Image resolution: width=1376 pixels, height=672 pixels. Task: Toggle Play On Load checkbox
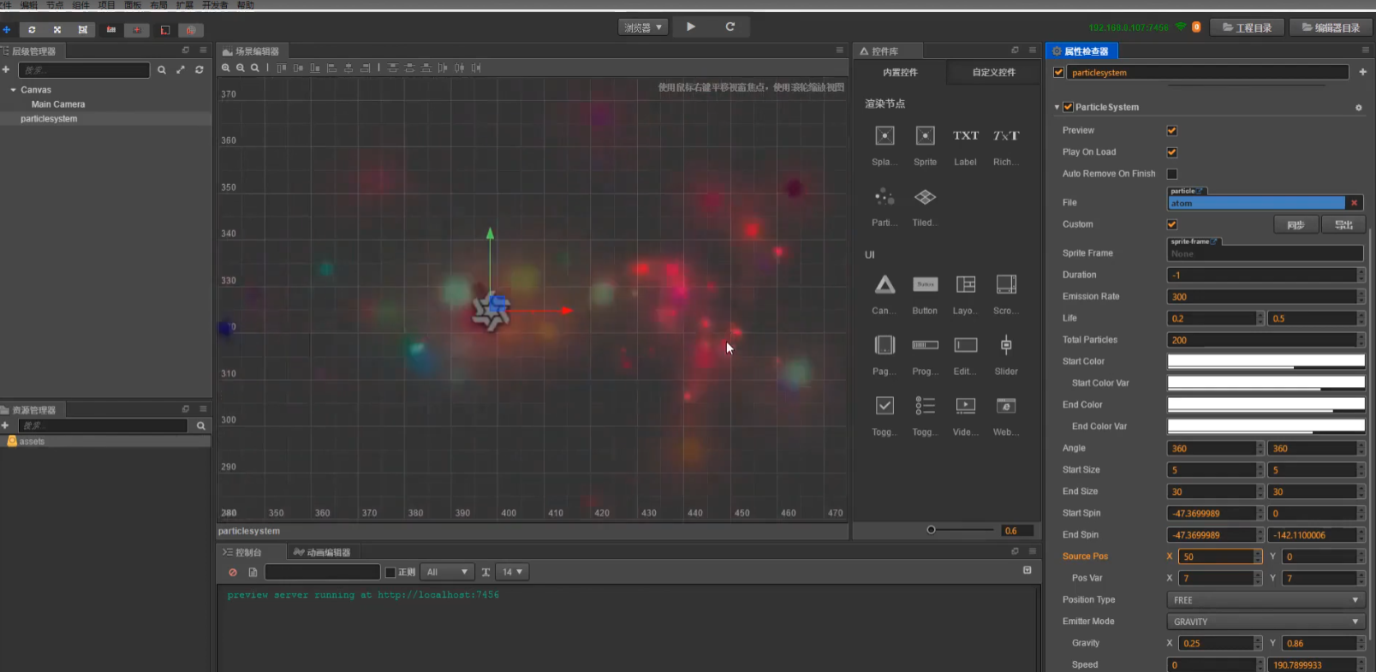1172,152
